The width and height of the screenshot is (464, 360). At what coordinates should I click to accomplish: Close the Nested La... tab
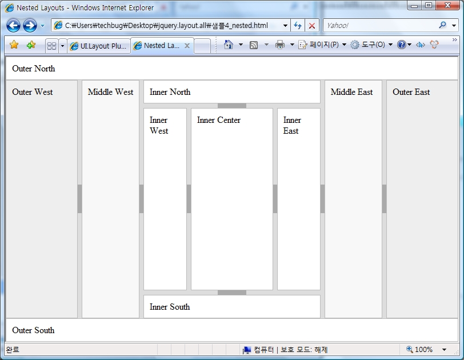(187, 46)
